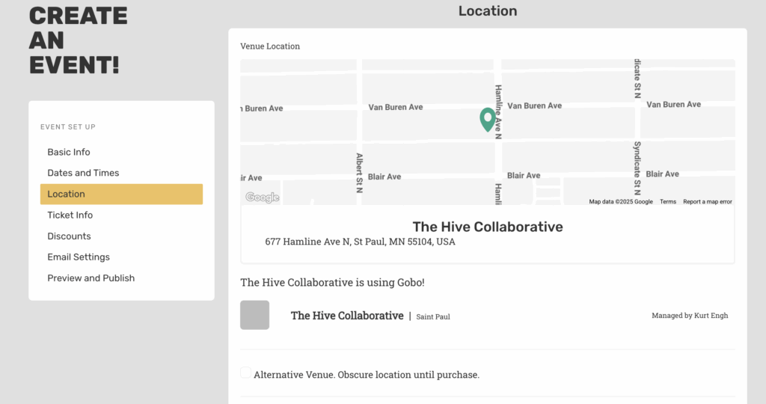Click the green map pin marker
The image size is (766, 404).
pos(487,119)
